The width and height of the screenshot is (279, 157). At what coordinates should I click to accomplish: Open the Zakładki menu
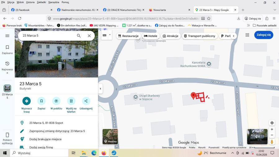[41, 2]
